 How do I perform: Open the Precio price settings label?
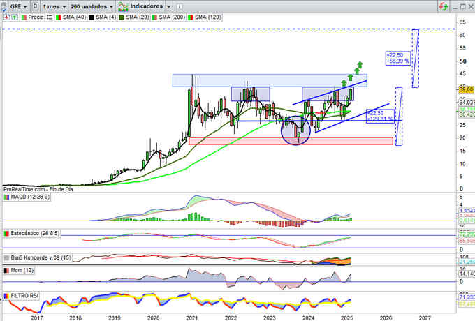click(x=36, y=17)
